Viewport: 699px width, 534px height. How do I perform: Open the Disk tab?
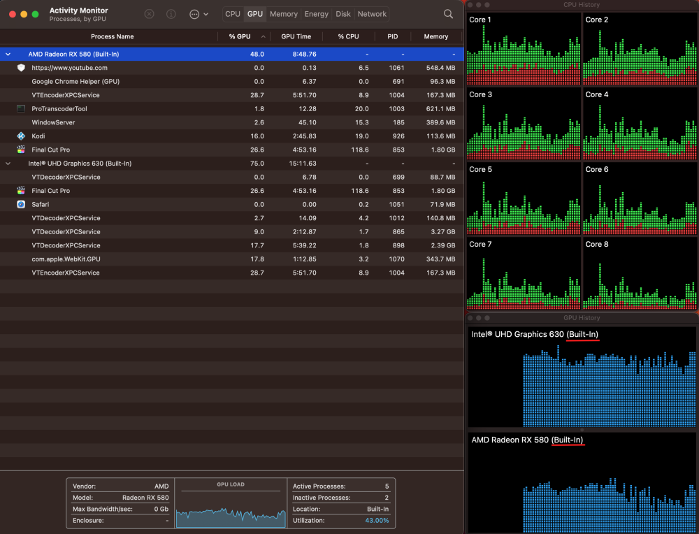click(x=343, y=14)
